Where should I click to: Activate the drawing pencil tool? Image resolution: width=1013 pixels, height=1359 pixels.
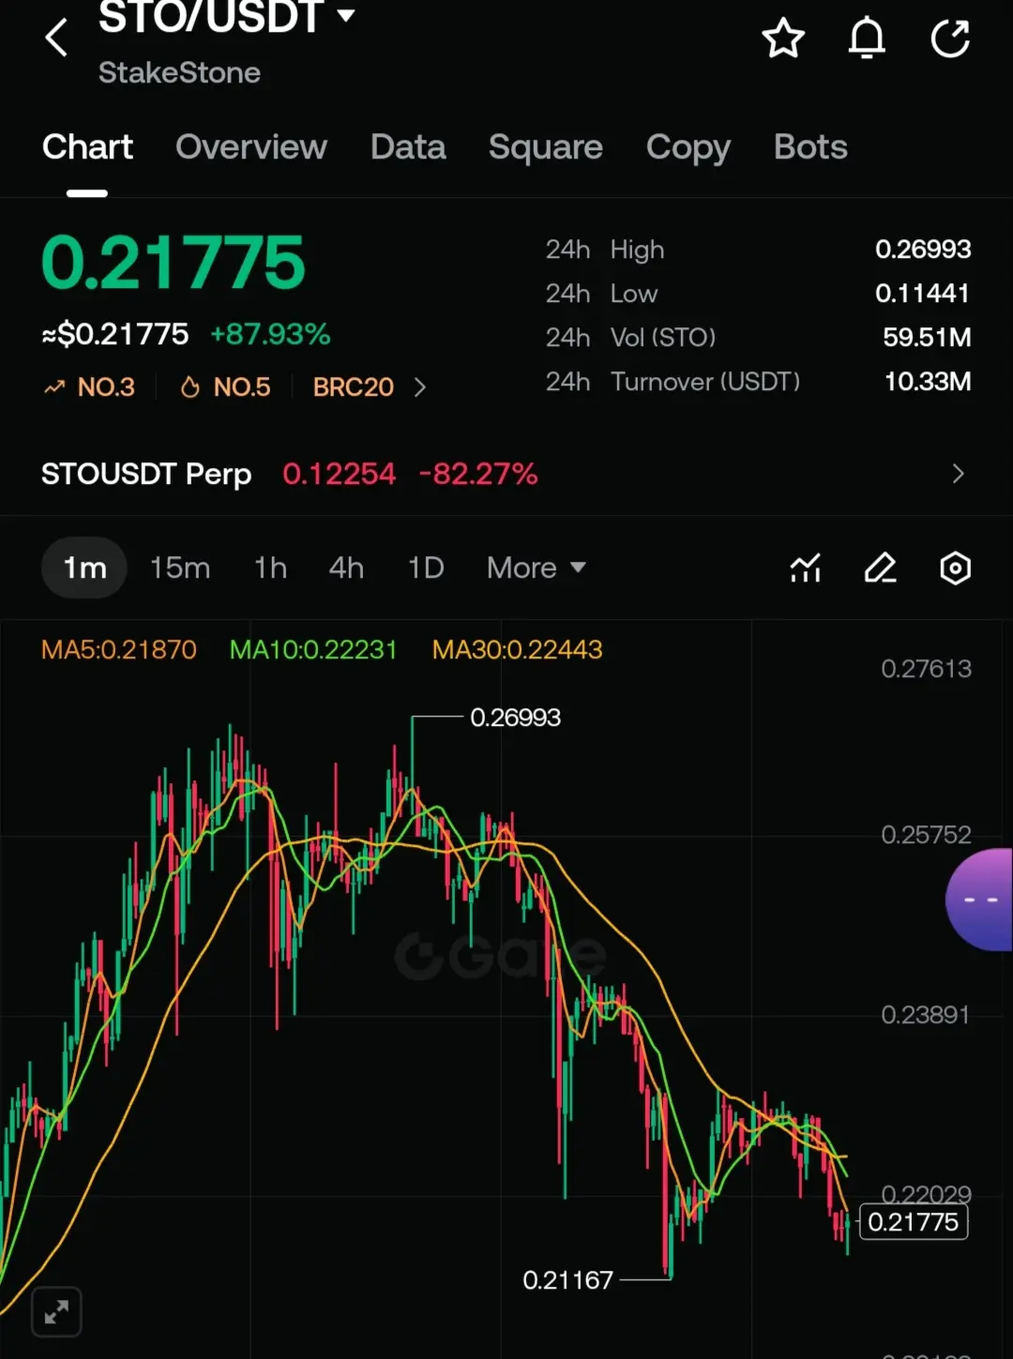pyautogui.click(x=880, y=568)
